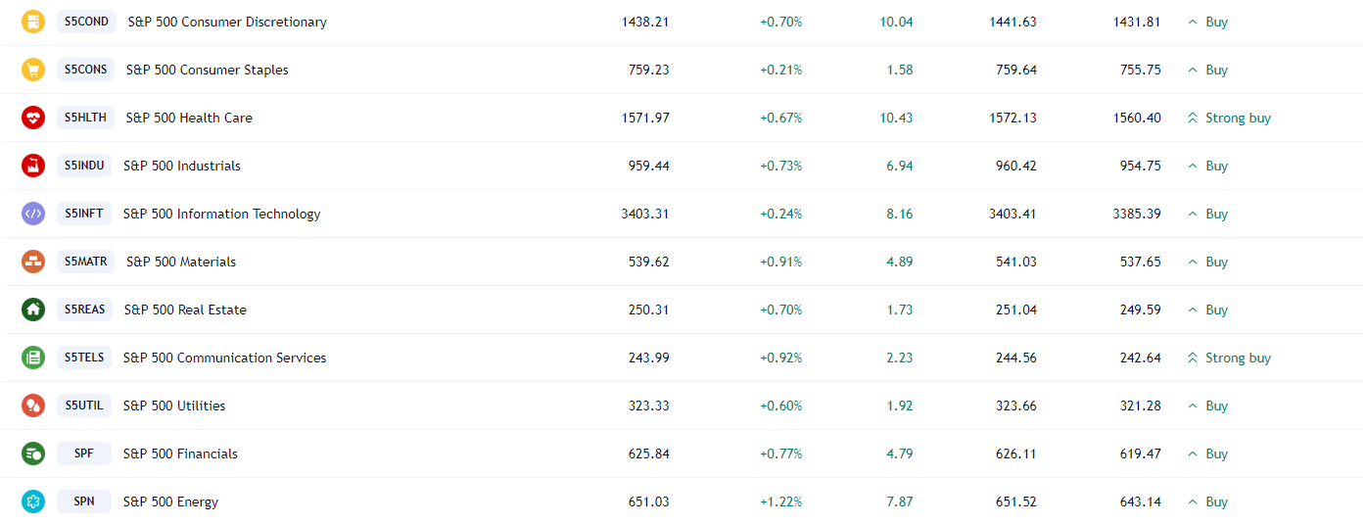Open S&P 500 Communication Services link
Image resolution: width=1366 pixels, height=525 pixels.
tap(224, 358)
